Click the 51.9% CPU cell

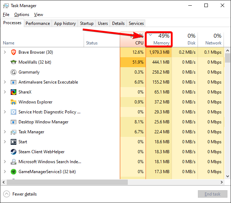(133, 62)
